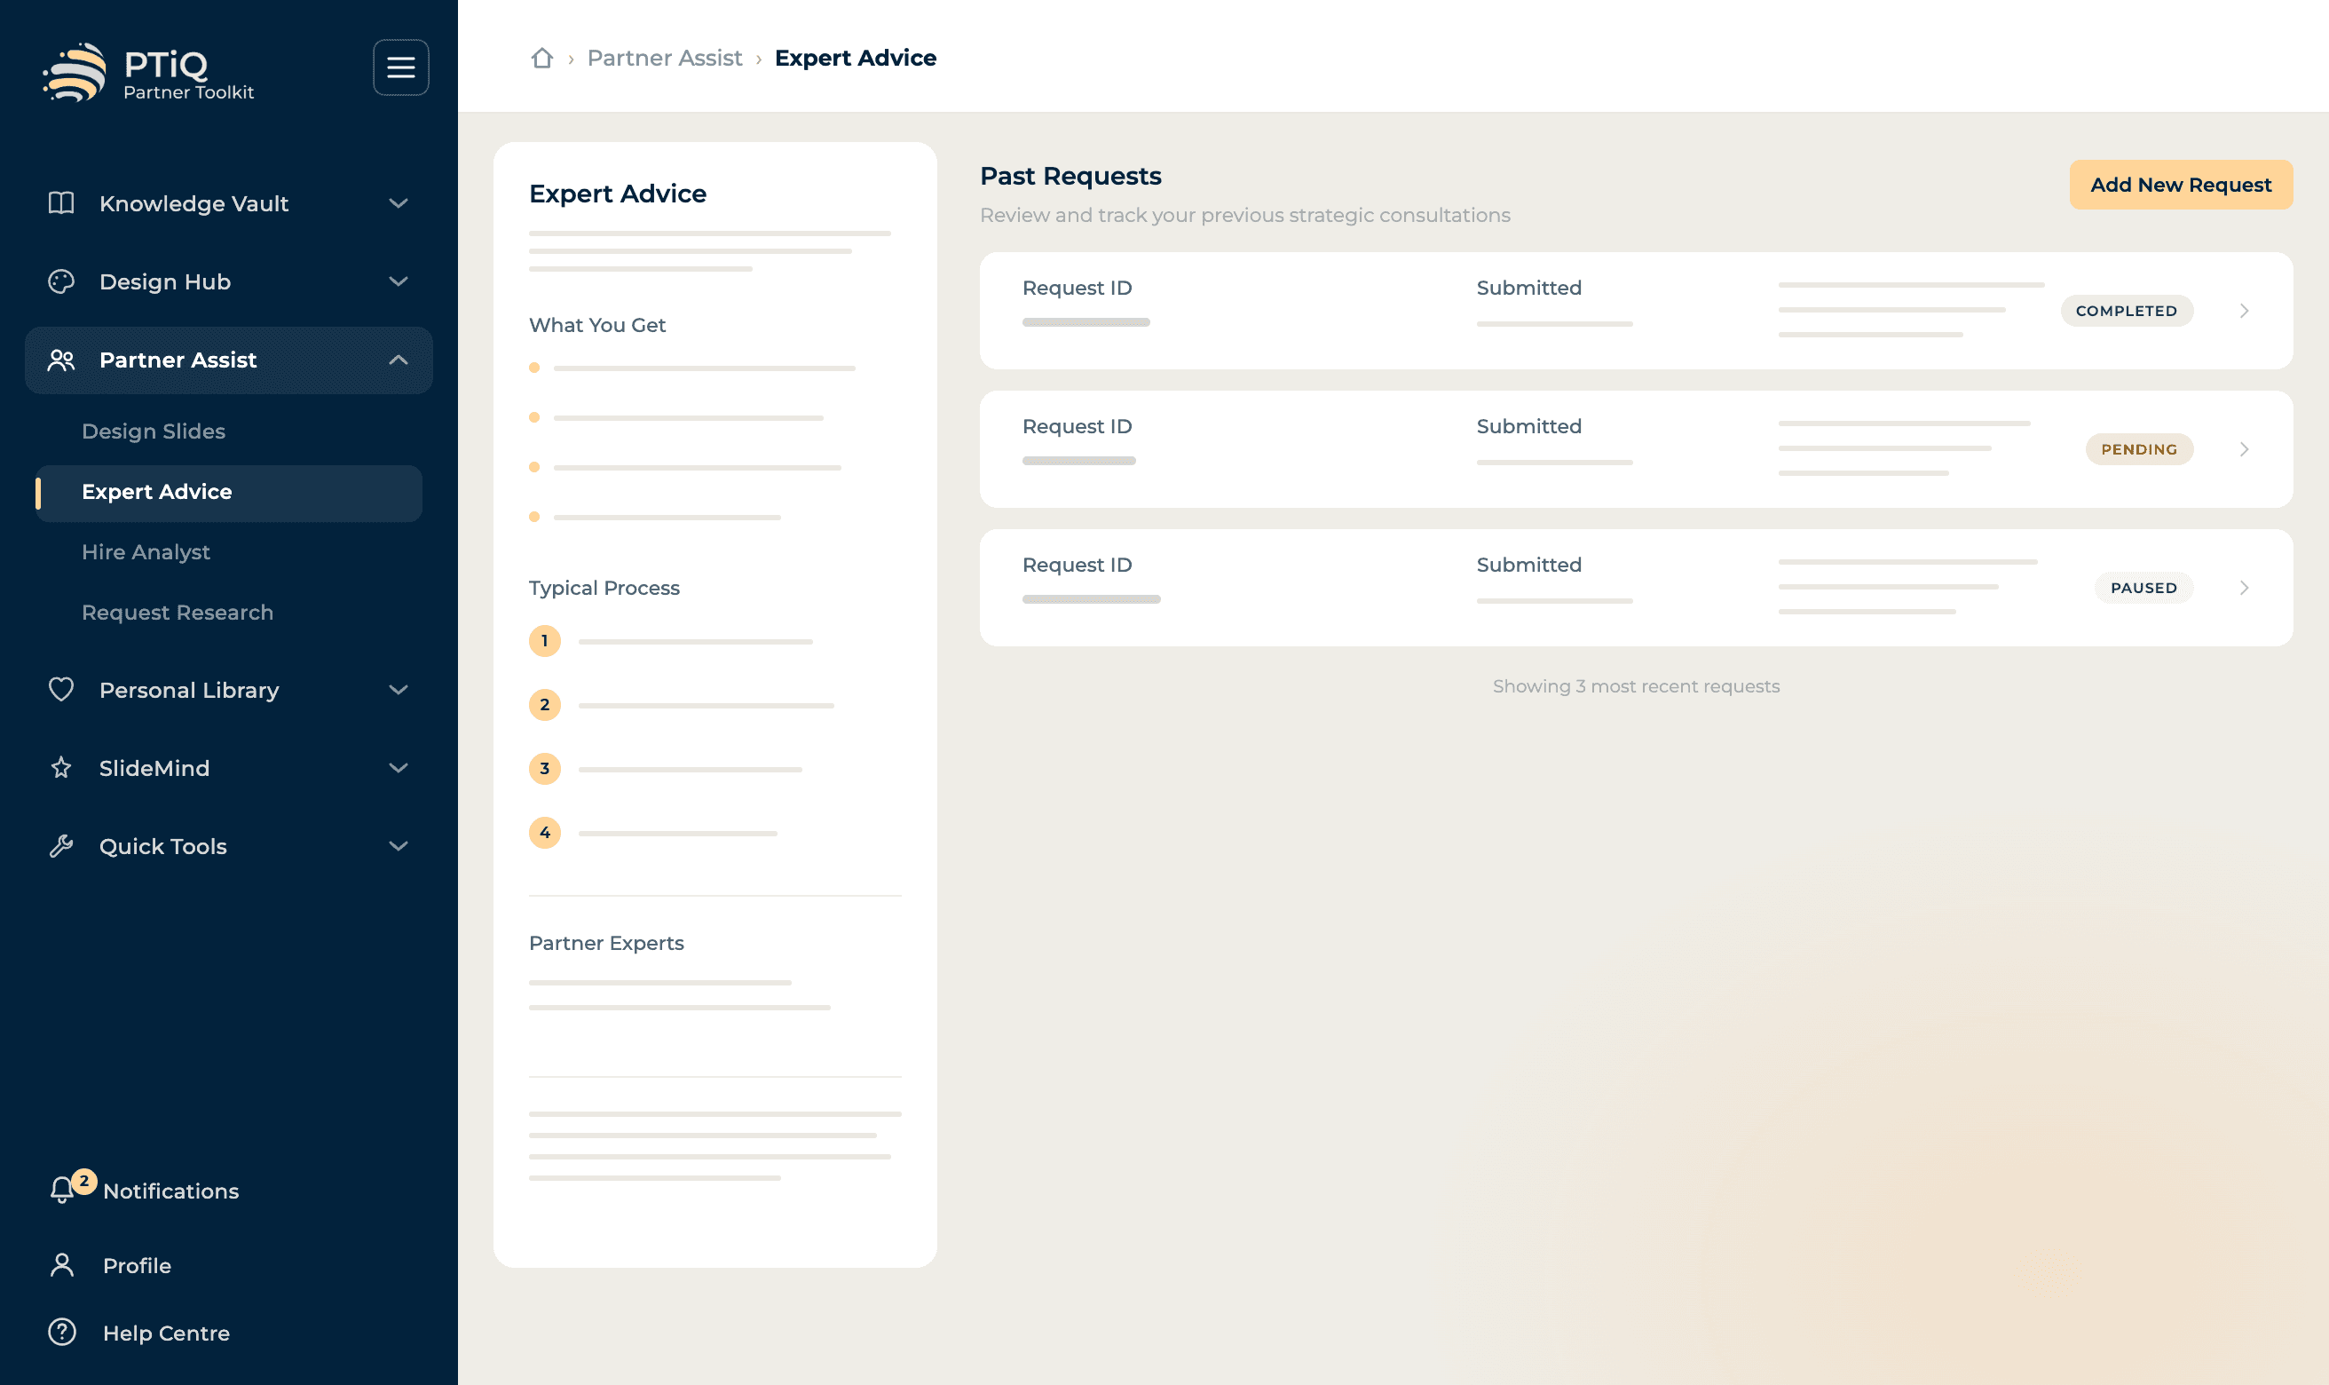Click the Personal Library heart icon
The height and width of the screenshot is (1385, 2329).
coord(61,690)
